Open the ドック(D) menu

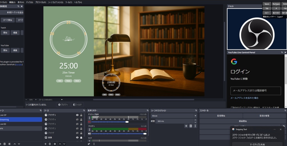coord(29,2)
